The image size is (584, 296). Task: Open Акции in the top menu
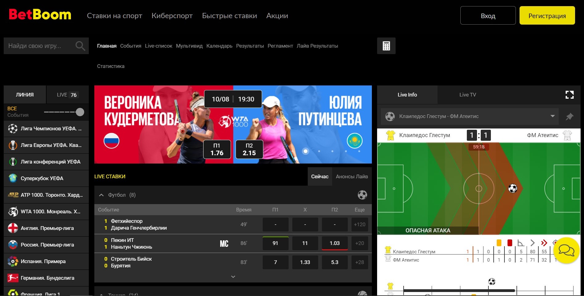(277, 16)
